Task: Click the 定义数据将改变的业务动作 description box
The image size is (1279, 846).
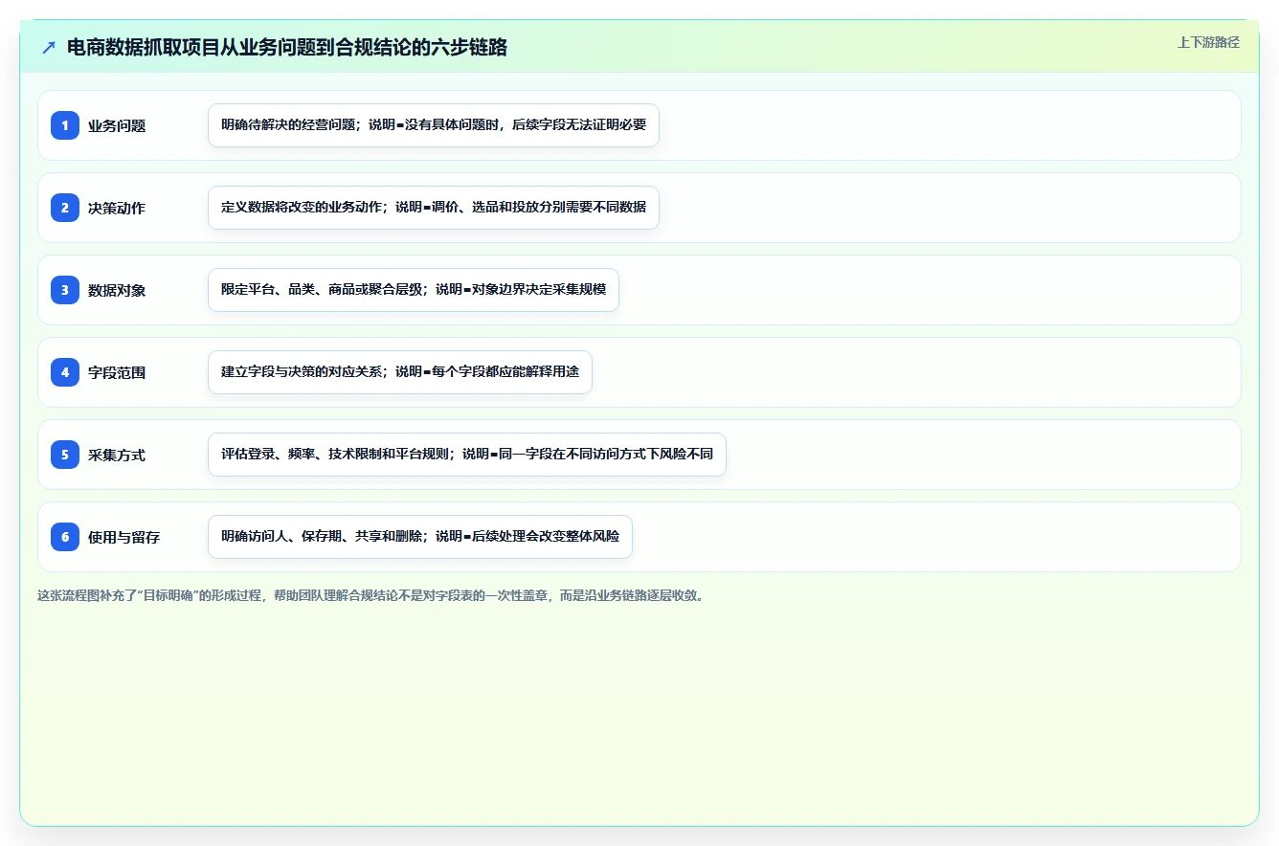Action: pyautogui.click(x=434, y=208)
